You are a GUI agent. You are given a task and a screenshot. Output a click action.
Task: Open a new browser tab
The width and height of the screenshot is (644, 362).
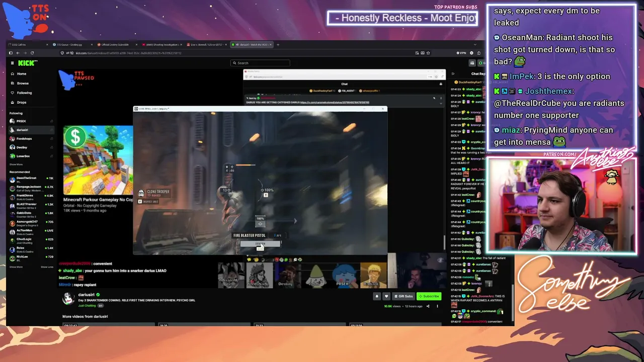(278, 45)
